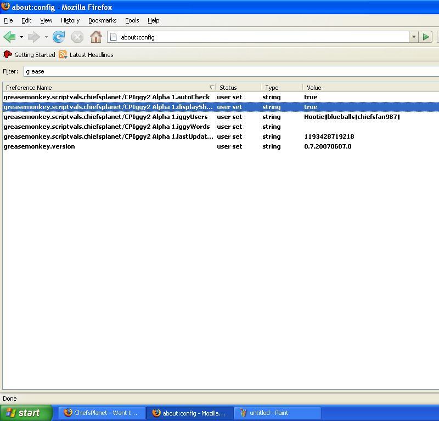Select the CPIggy2 Alpha 1.lastUpdat... preference row
The height and width of the screenshot is (421, 439).
(x=221, y=136)
